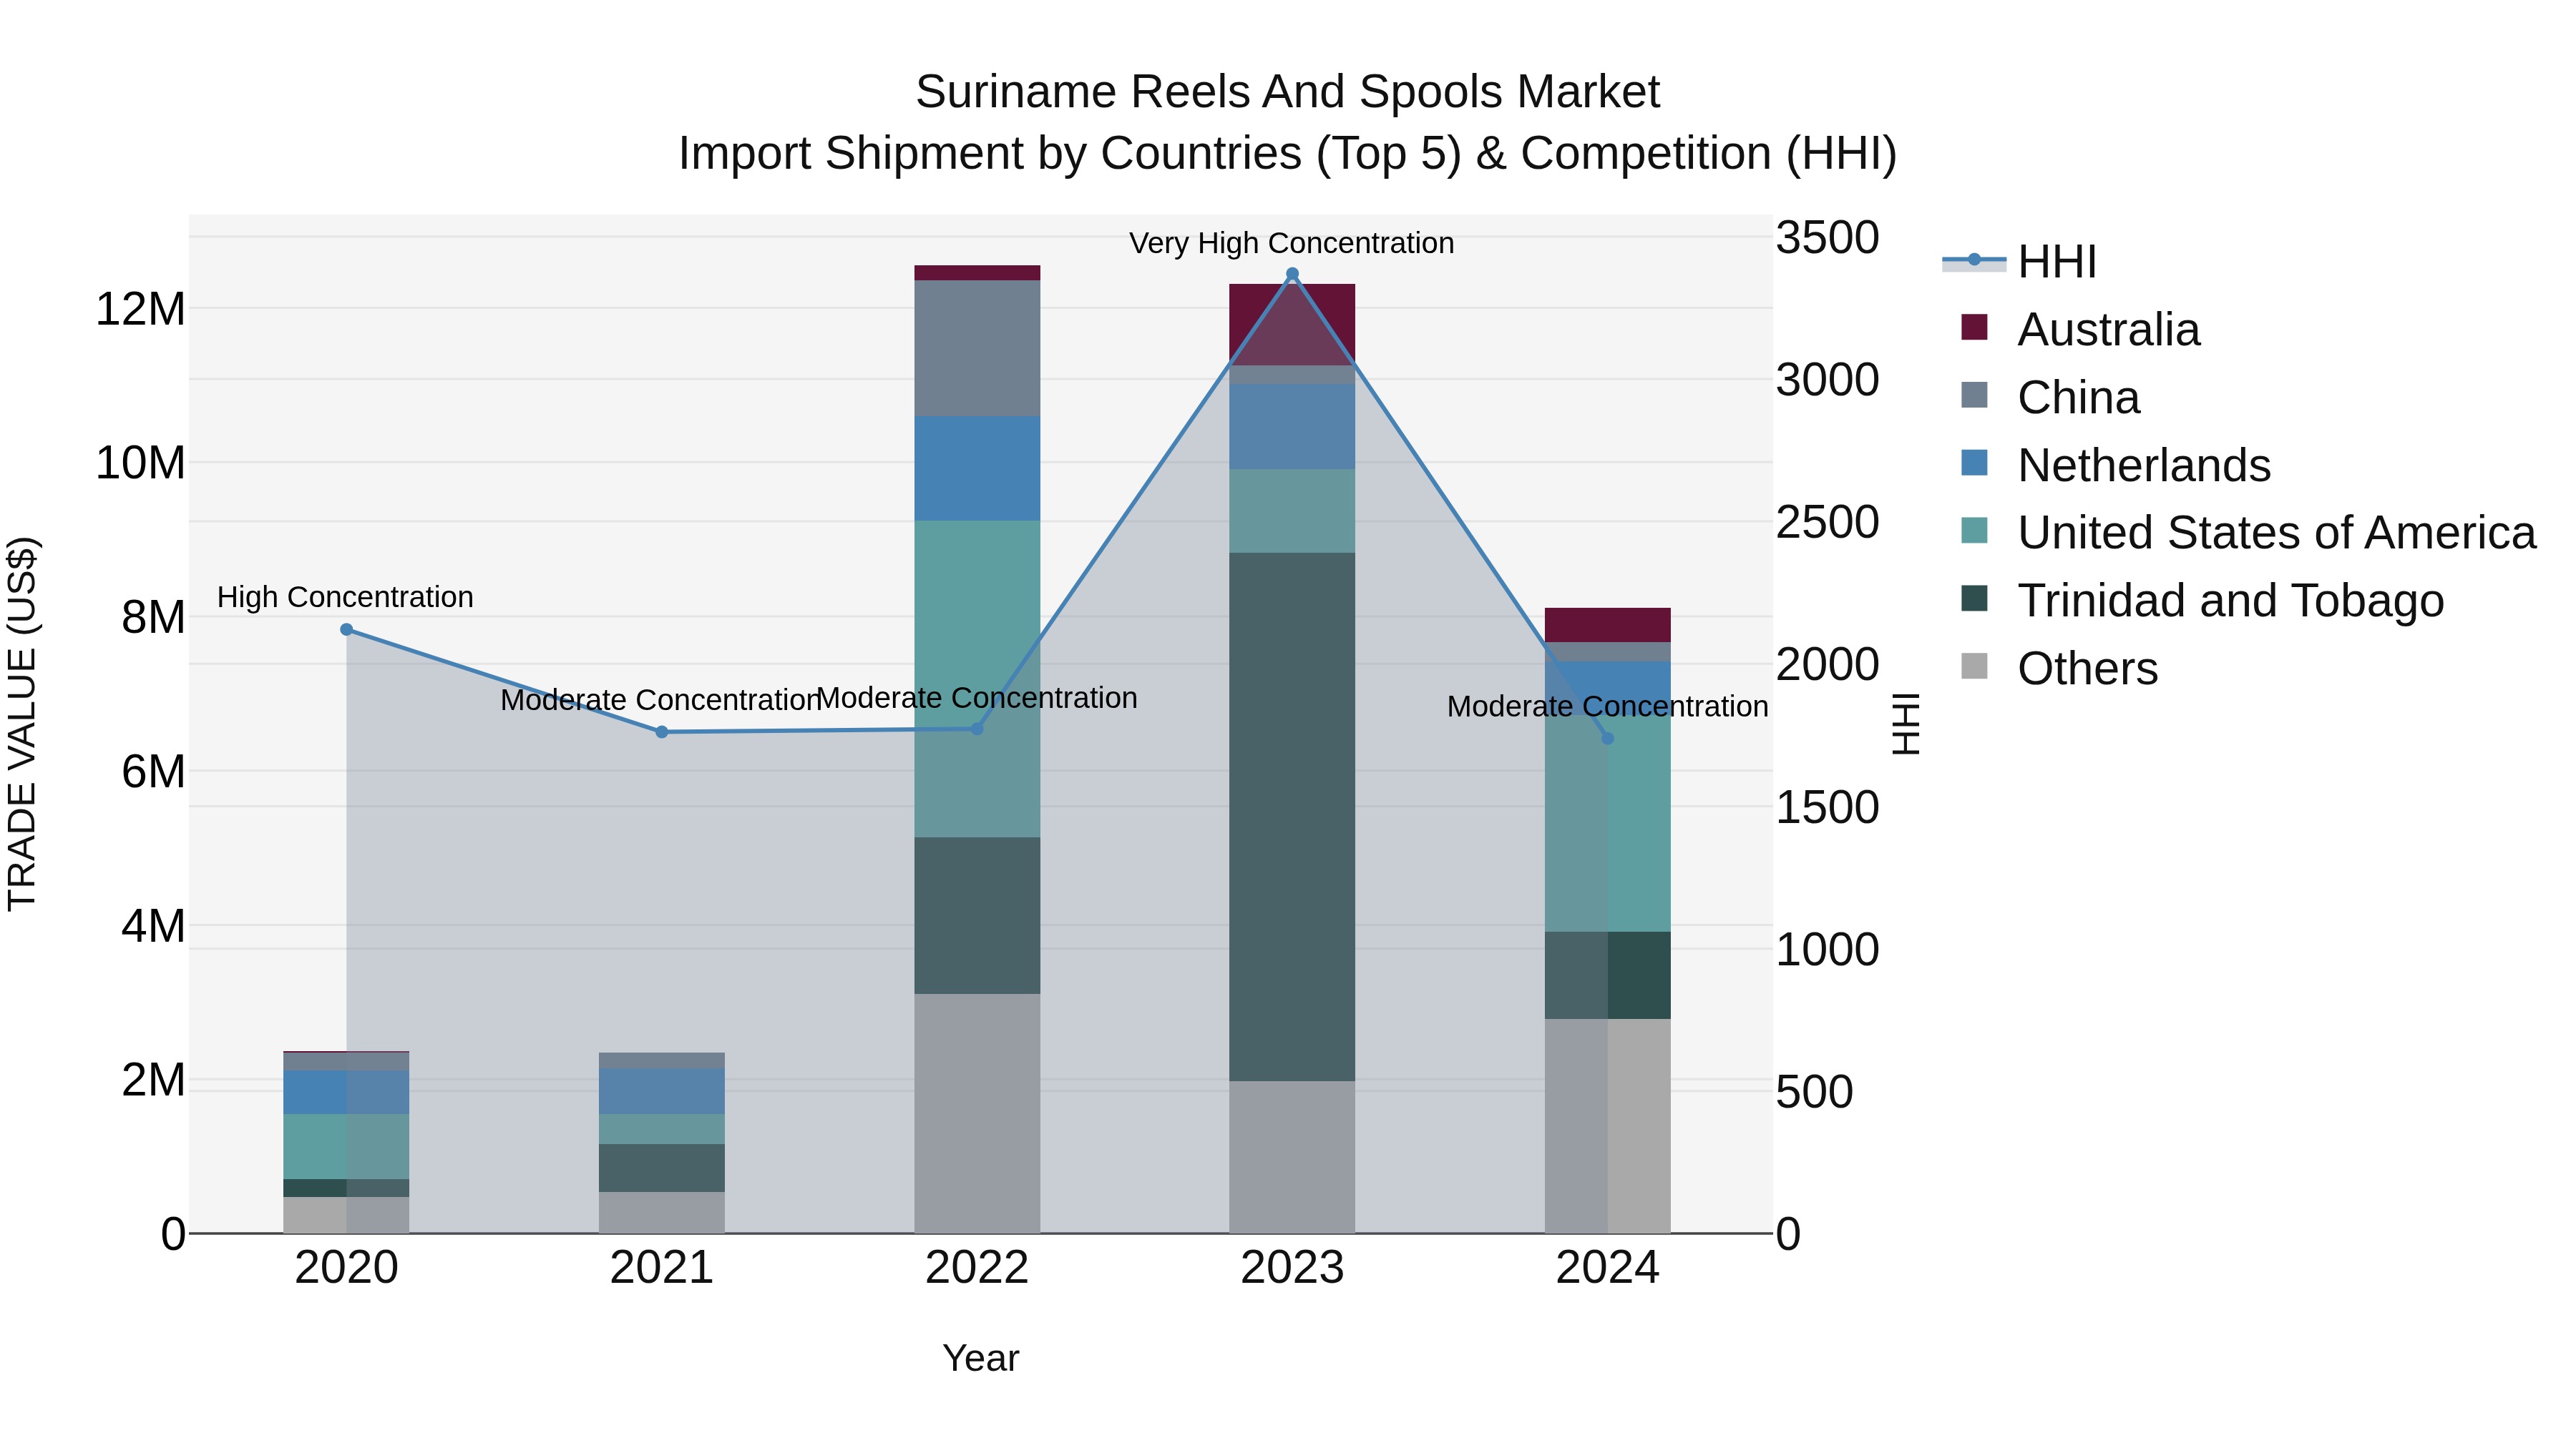Click the 2024 Australia bar segment

pos(1607,624)
